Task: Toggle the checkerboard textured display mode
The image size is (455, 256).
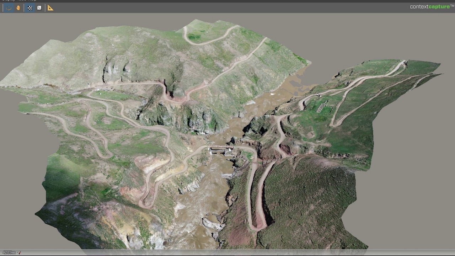Action: 30,8
